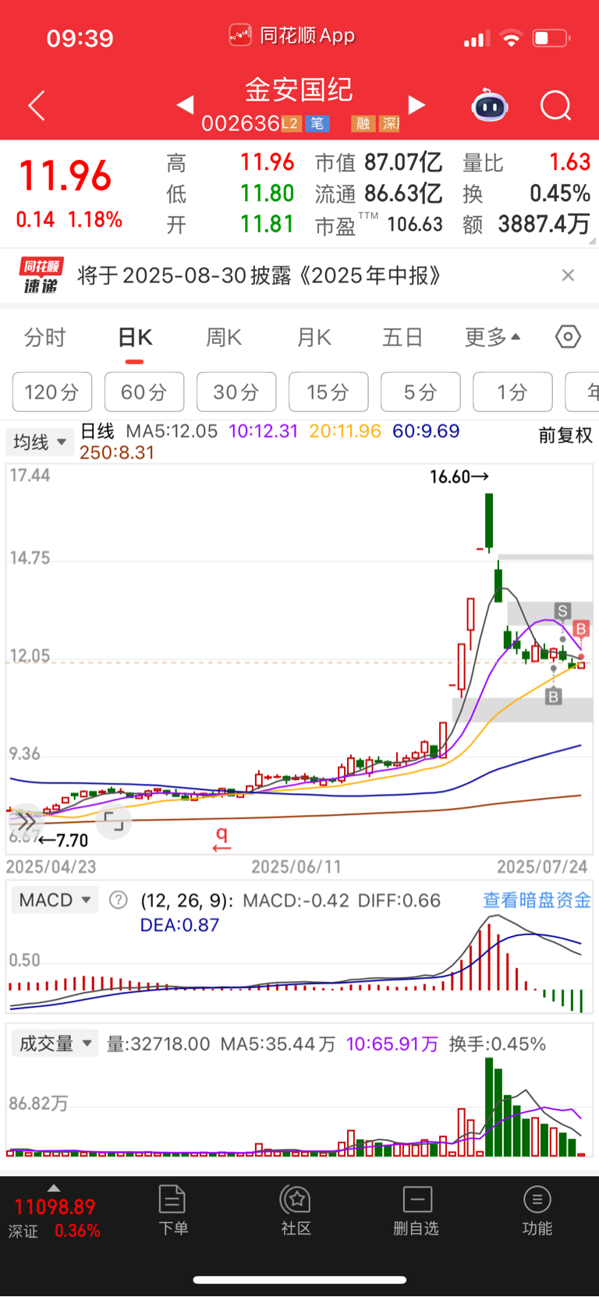Image resolution: width=599 pixels, height=1297 pixels.
Task: Tap 删自选 remove-from-watchlist icon
Action: 416,1210
